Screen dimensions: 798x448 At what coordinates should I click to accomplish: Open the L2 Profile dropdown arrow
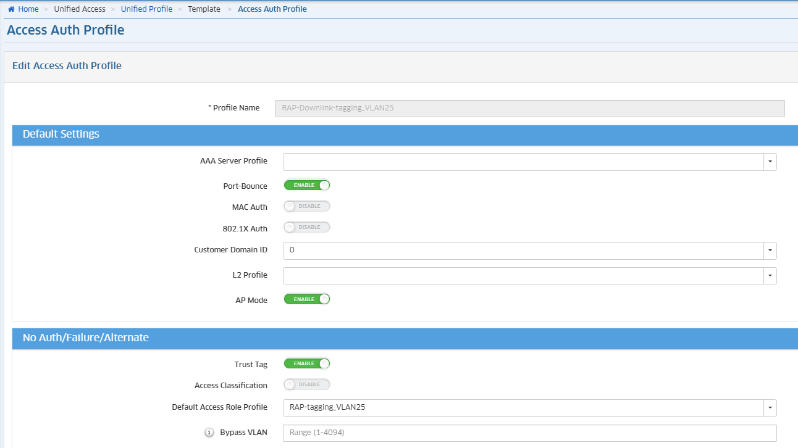(770, 276)
